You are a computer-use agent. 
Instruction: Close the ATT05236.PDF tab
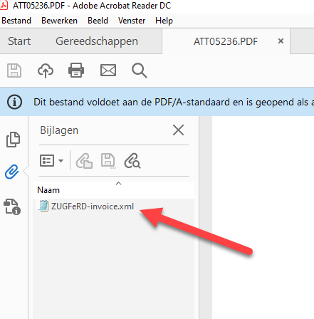coord(281,41)
